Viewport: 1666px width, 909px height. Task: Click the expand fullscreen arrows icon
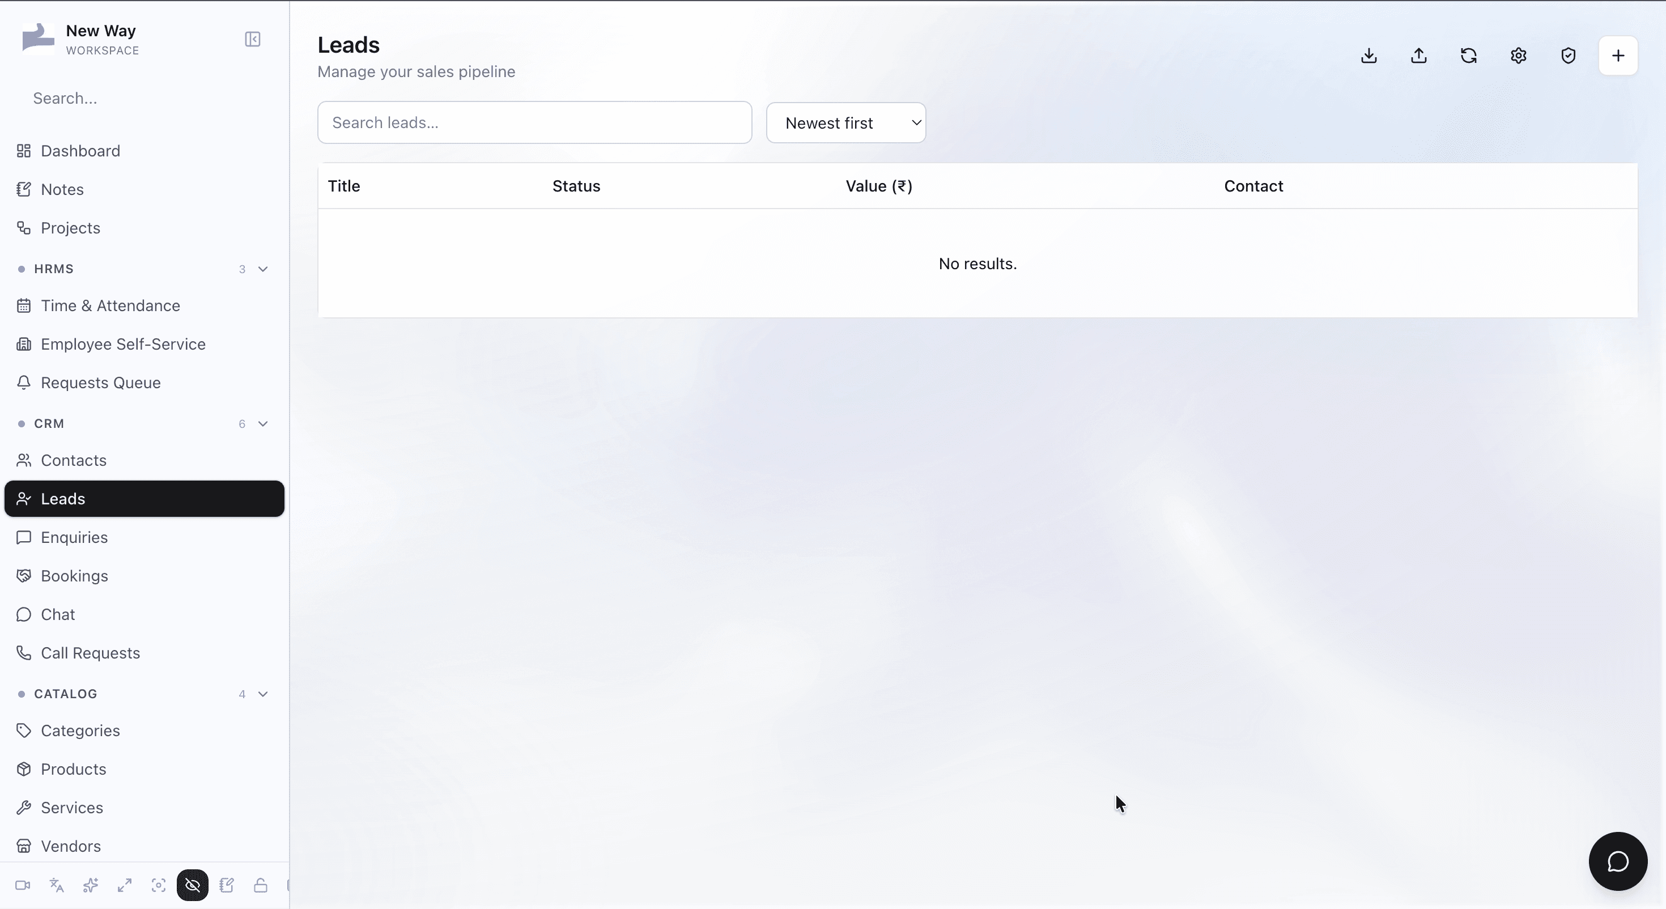125,885
